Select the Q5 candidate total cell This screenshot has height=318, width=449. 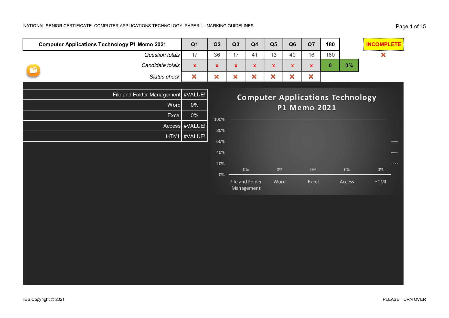click(x=273, y=65)
